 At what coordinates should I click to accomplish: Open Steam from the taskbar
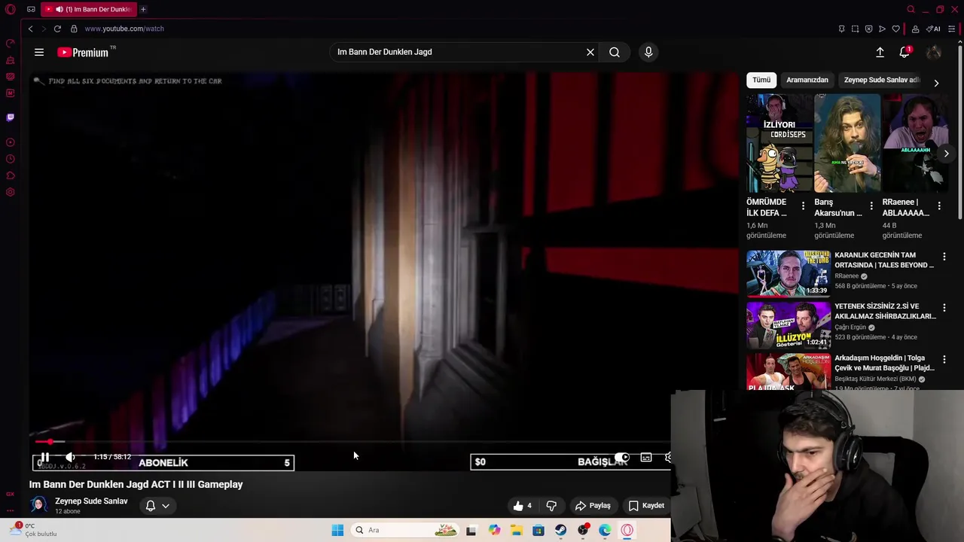(561, 530)
